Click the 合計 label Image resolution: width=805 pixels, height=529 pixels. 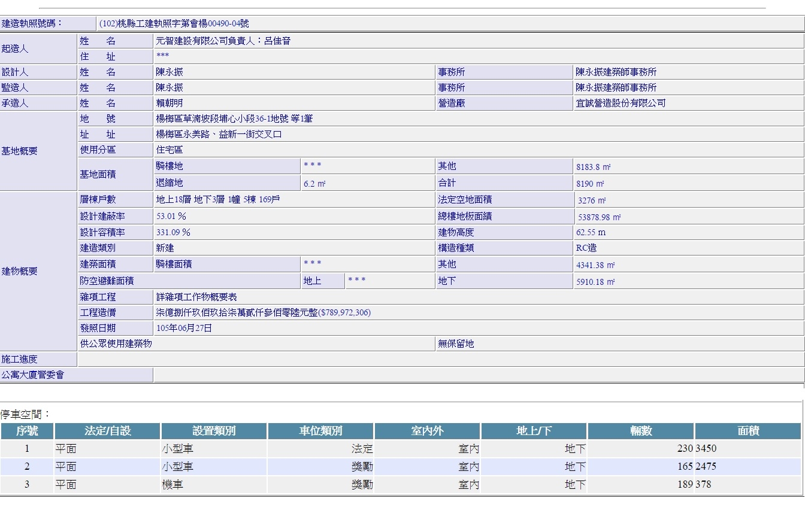tap(447, 183)
